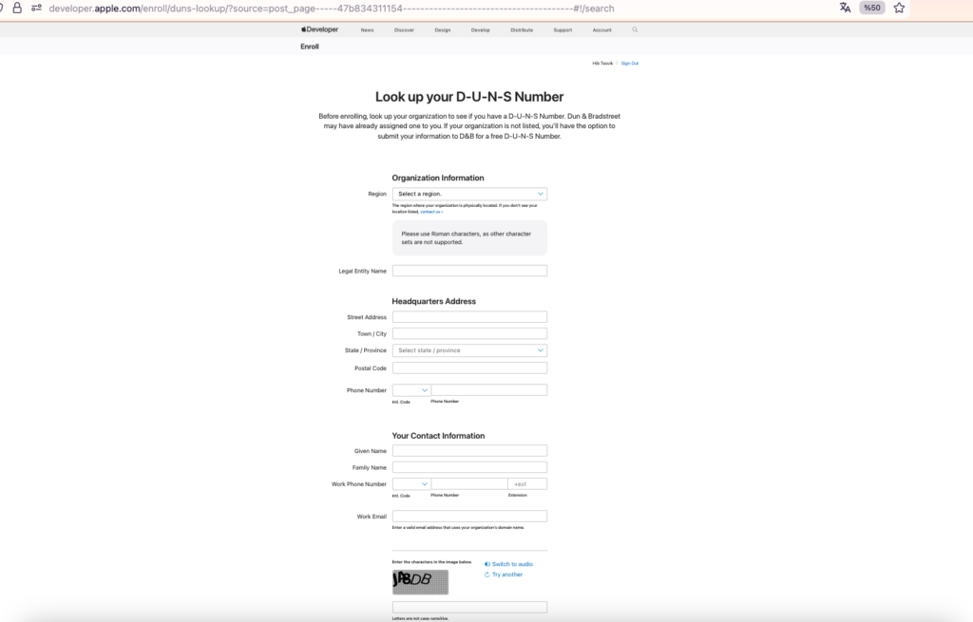
Task: Click the %50 zoom level indicator
Action: coord(871,8)
